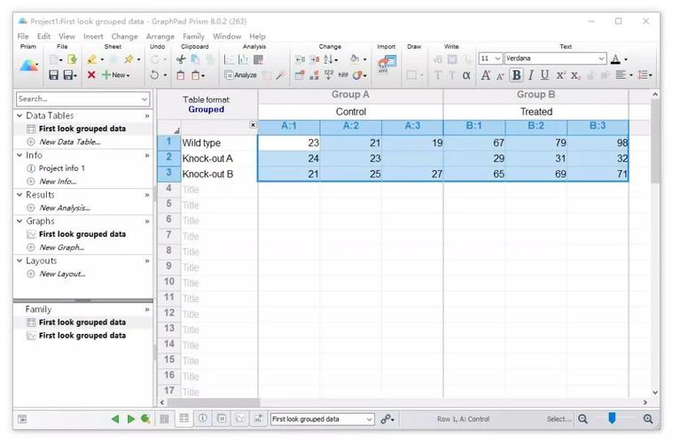Click the highlight sheet marker icon

pos(92,59)
